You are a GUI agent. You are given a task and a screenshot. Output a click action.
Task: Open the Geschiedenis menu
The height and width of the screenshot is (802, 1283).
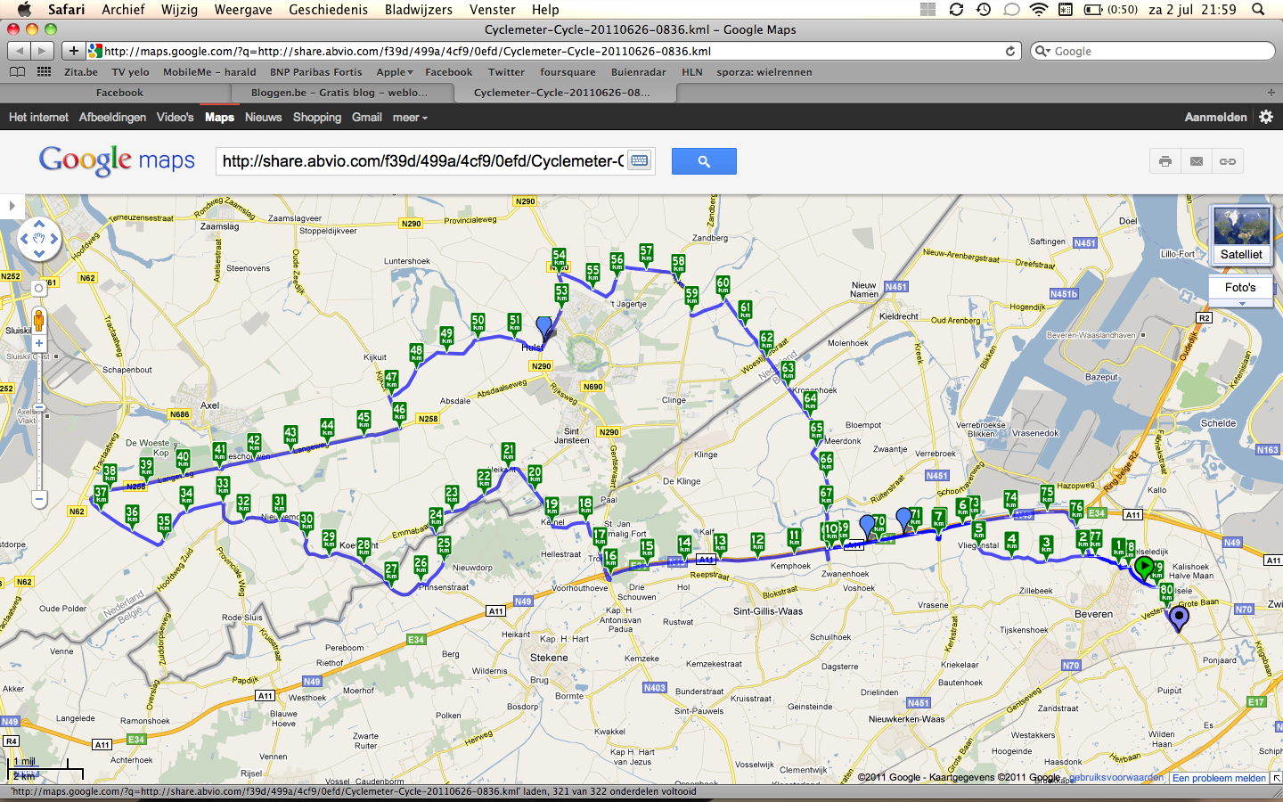point(328,9)
